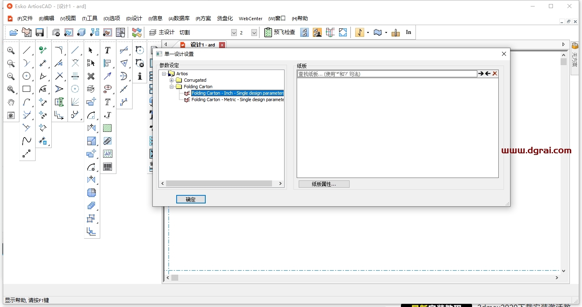Click the 查找纸板 search field
This screenshot has width=582, height=307.
click(x=387, y=74)
